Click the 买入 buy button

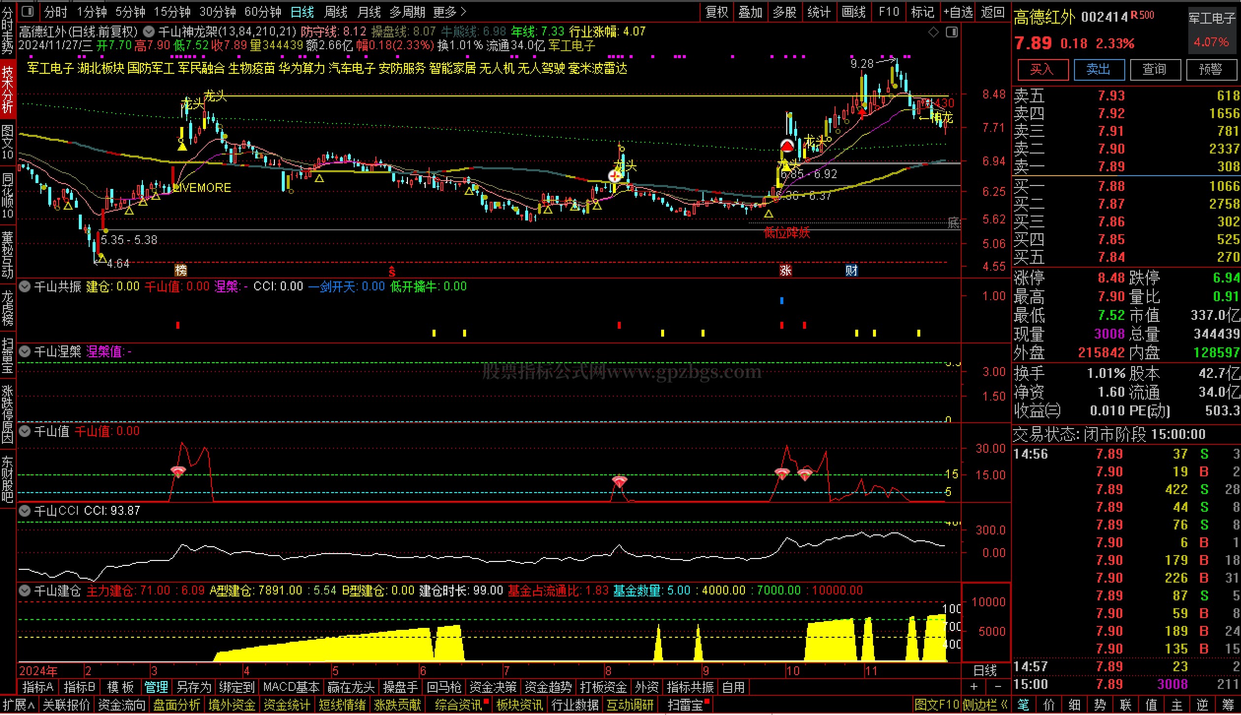[1042, 69]
